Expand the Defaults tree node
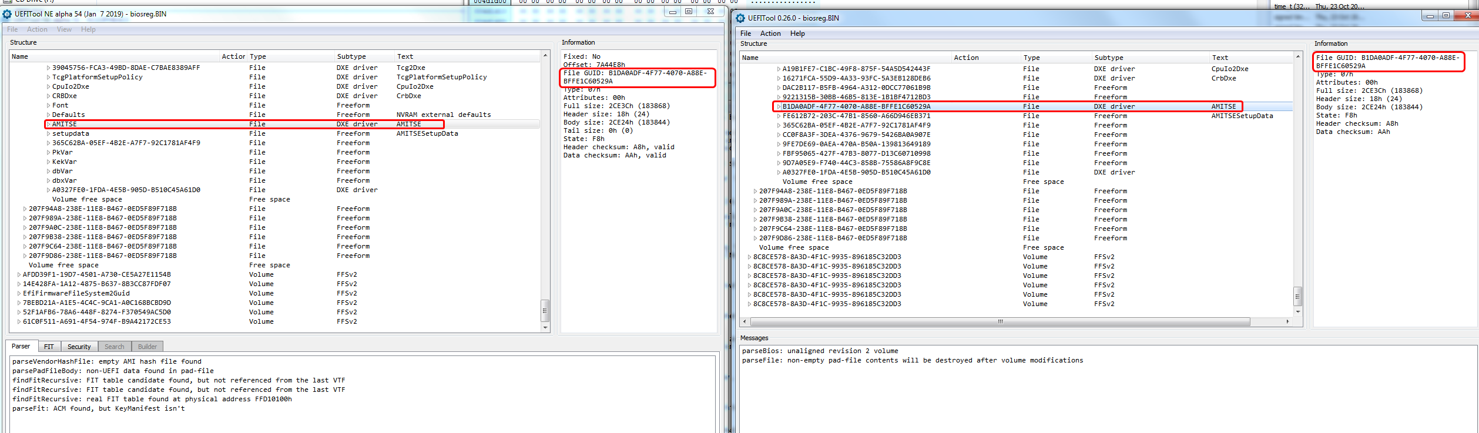This screenshot has width=1479, height=433. [48, 115]
